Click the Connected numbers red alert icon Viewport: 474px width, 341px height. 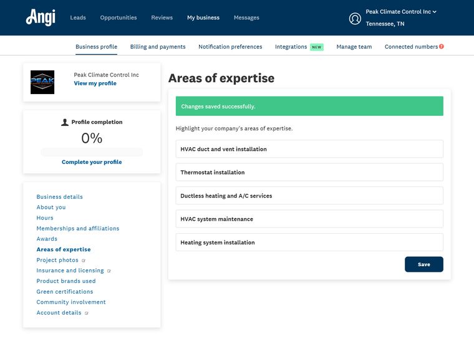pos(442,47)
